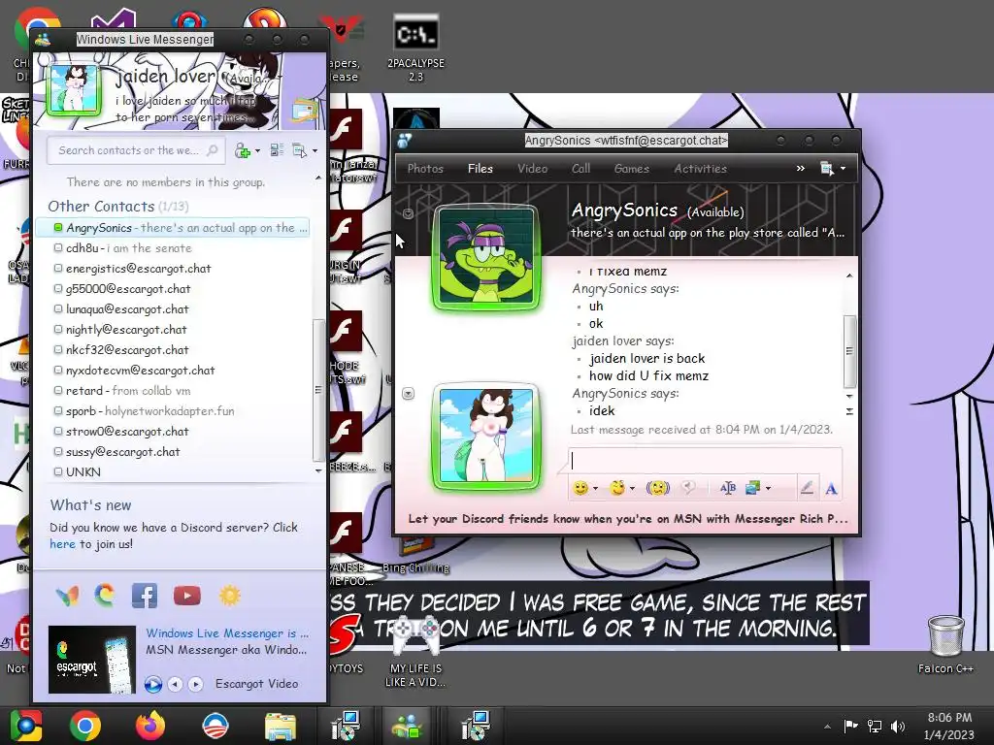Open Activities in the chat toolbar

pyautogui.click(x=701, y=169)
